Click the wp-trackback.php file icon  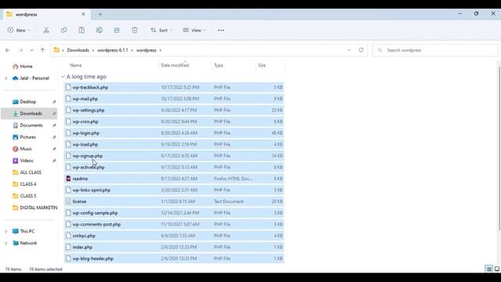point(68,87)
